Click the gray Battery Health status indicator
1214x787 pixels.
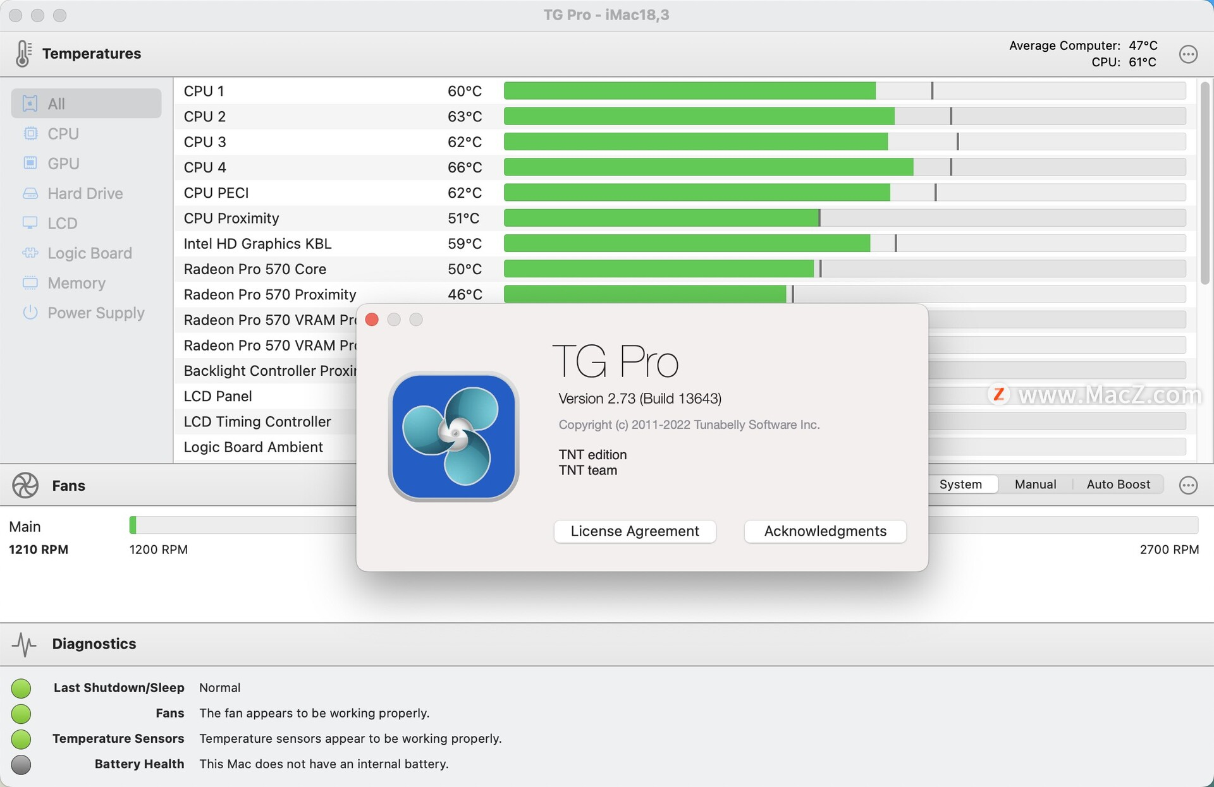[21, 764]
